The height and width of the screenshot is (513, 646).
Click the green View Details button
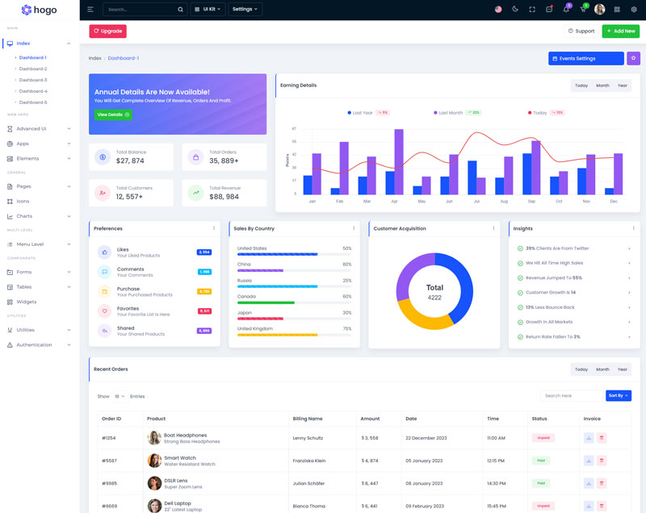(113, 115)
